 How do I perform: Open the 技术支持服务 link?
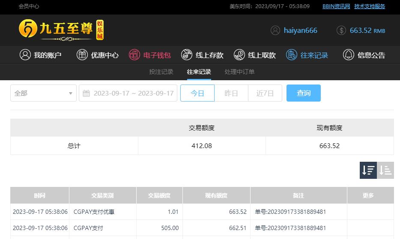click(370, 6)
